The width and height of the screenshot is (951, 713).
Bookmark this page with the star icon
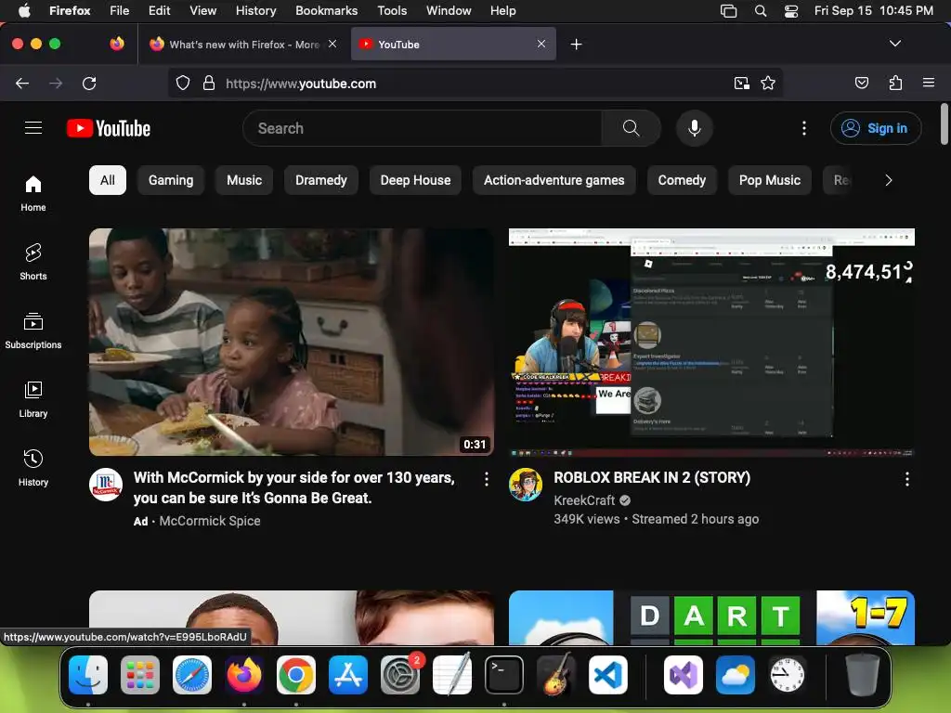tap(768, 83)
